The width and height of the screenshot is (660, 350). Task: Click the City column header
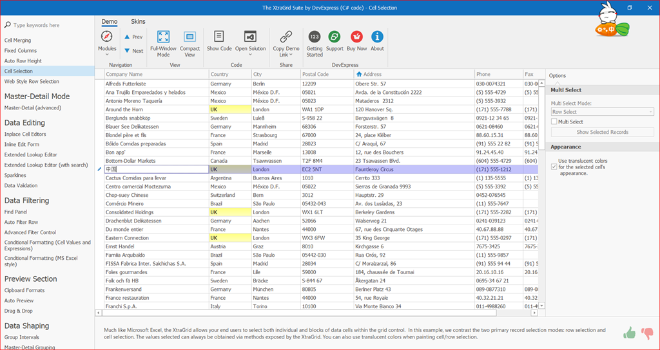coord(276,74)
